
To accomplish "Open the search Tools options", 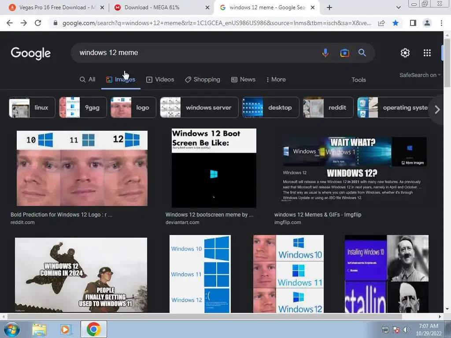I will click(359, 80).
